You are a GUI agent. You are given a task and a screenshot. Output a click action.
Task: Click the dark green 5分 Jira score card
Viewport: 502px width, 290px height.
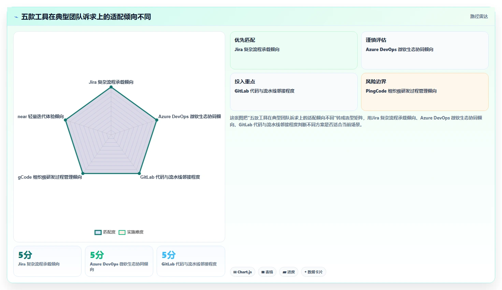pos(47,261)
